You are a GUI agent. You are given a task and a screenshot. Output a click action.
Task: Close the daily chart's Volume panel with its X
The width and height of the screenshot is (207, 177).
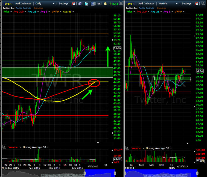pos(4,147)
